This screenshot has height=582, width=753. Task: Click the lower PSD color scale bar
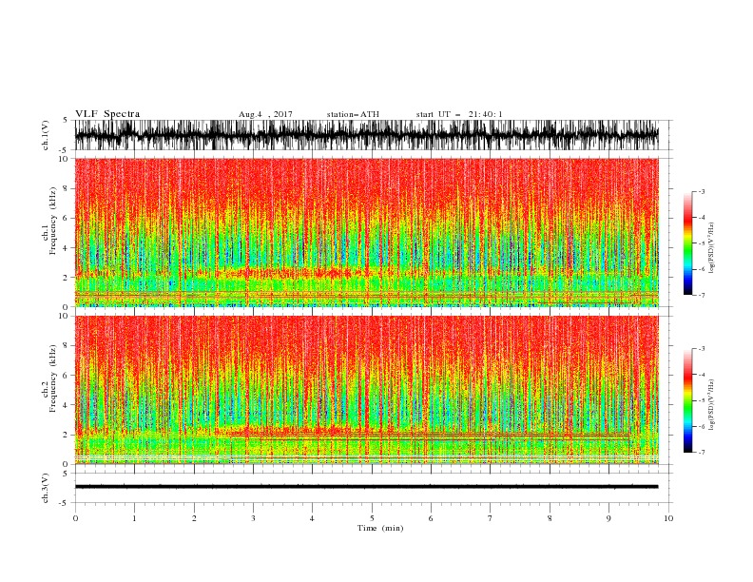[688, 400]
